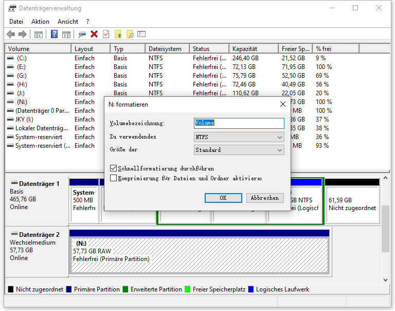Sort by the Layout column header
The image size is (395, 311).
tap(91, 49)
